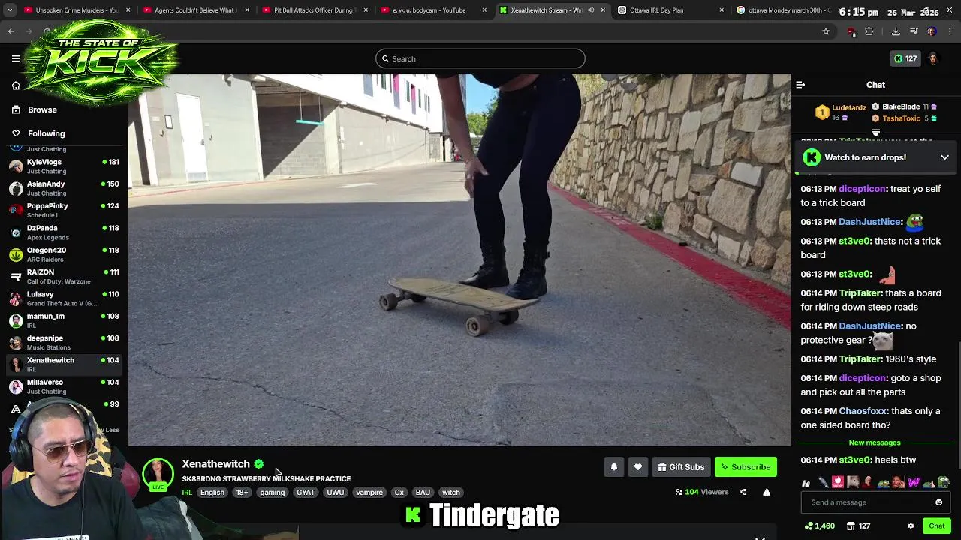This screenshot has width=961, height=540.
Task: Open the KICKs balance showing 127
Action: (x=905, y=58)
